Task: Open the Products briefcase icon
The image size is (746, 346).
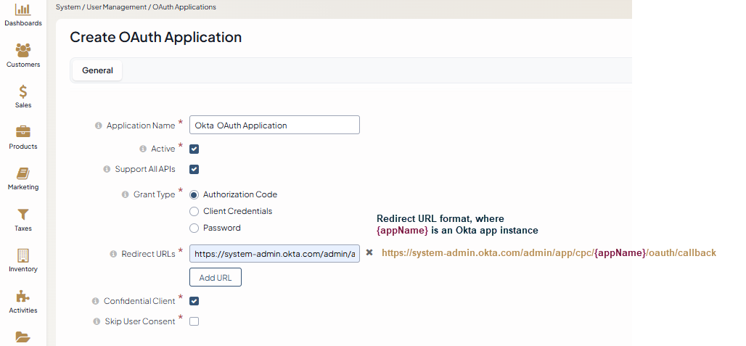Action: (23, 133)
